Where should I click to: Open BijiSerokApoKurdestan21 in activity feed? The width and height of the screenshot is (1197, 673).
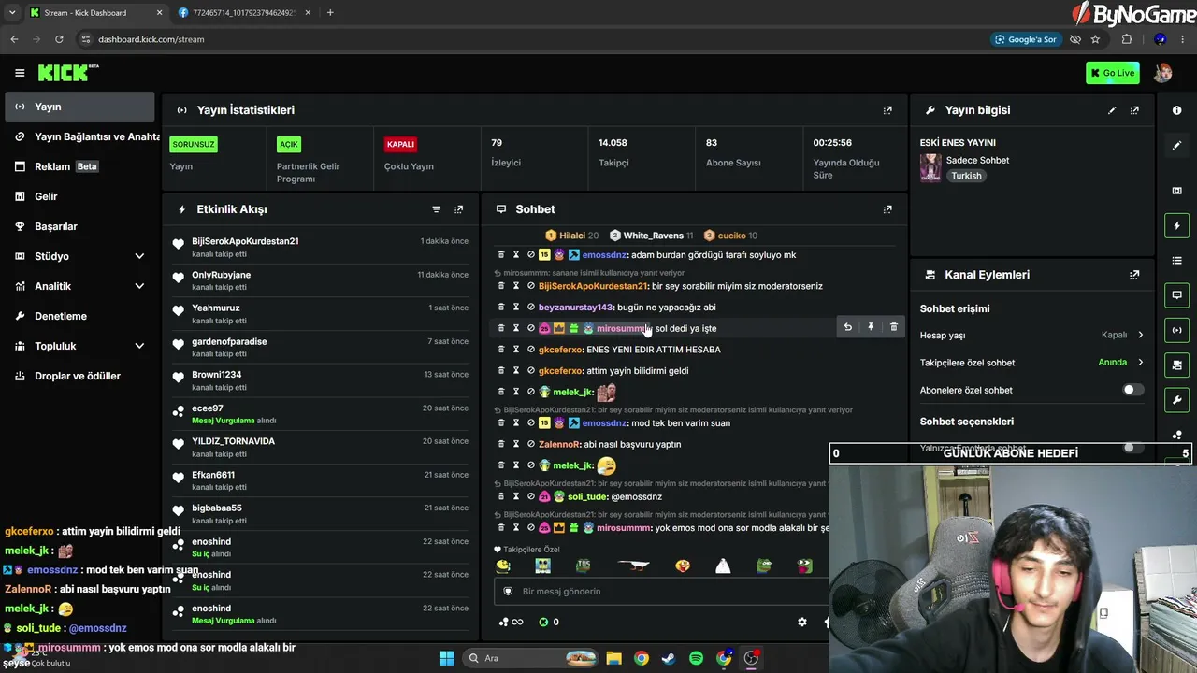pyautogui.click(x=245, y=241)
